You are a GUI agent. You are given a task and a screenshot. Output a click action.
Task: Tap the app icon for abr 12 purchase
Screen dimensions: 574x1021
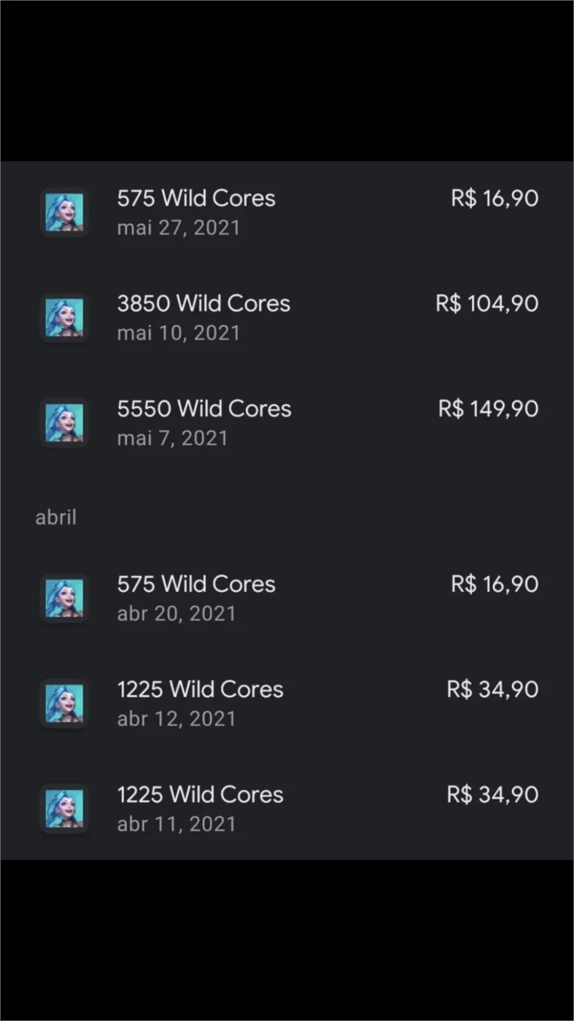tap(64, 704)
